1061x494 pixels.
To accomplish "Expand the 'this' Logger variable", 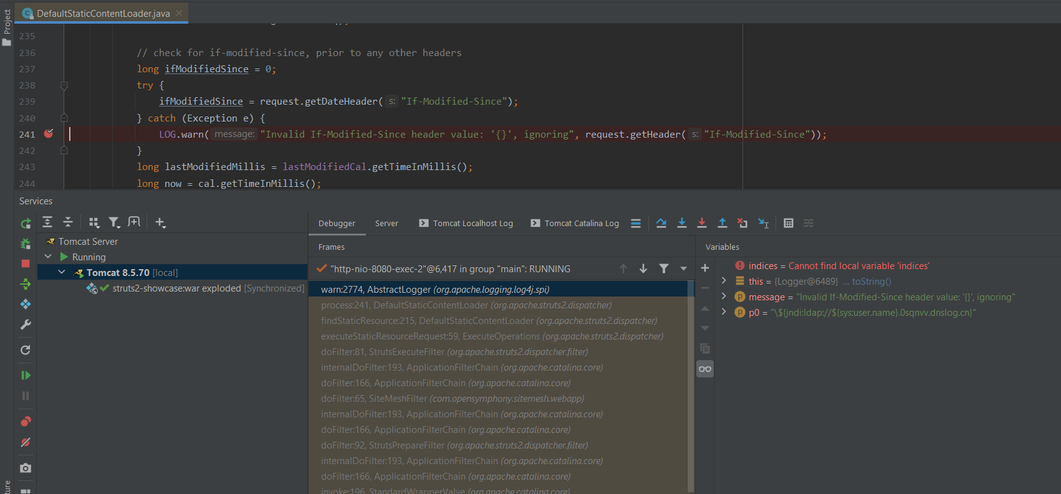I will pyautogui.click(x=724, y=281).
